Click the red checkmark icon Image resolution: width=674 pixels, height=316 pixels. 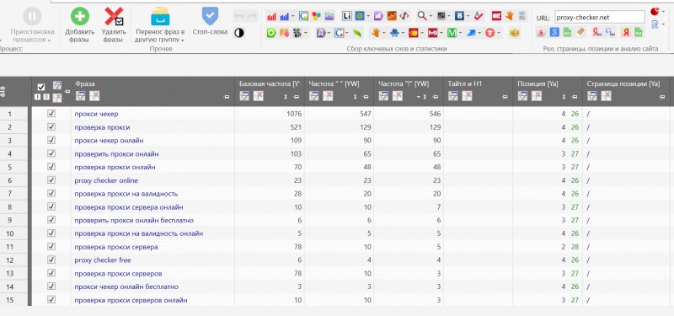[x=479, y=16]
